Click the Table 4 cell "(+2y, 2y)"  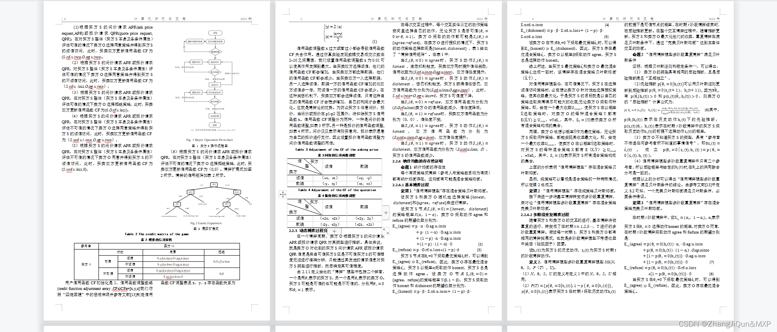(x=364, y=218)
